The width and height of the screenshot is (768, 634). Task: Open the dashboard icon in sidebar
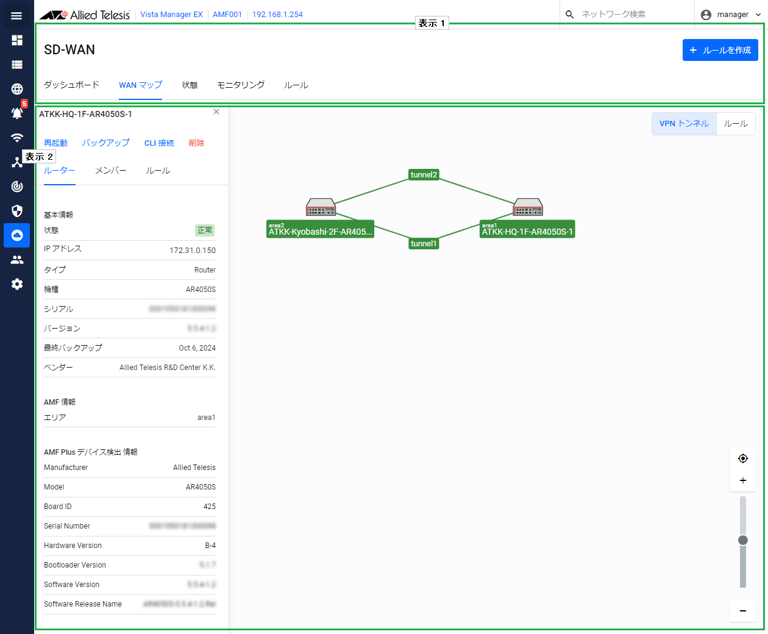[17, 40]
